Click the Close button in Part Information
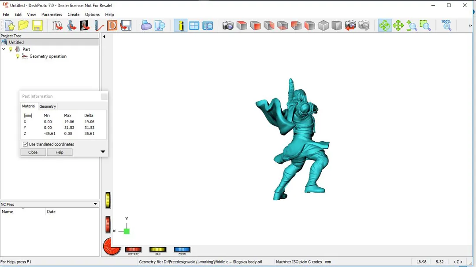Image resolution: width=476 pixels, height=267 pixels. point(33,152)
